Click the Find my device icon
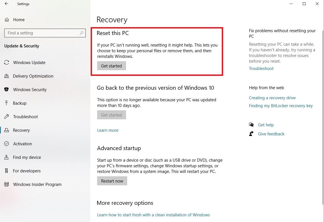324x222 pixels. coord(7,157)
